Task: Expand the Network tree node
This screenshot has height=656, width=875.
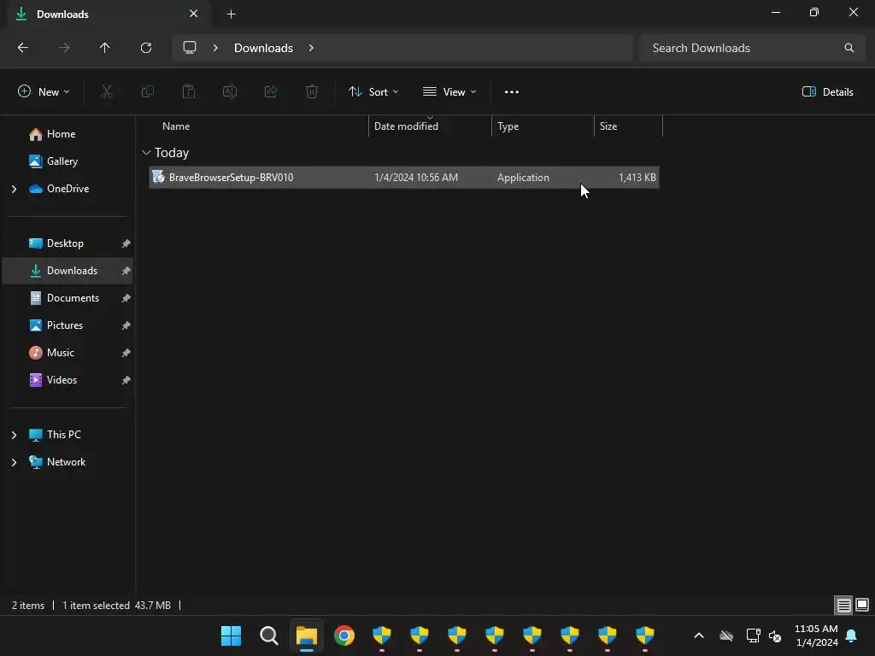Action: coord(14,462)
